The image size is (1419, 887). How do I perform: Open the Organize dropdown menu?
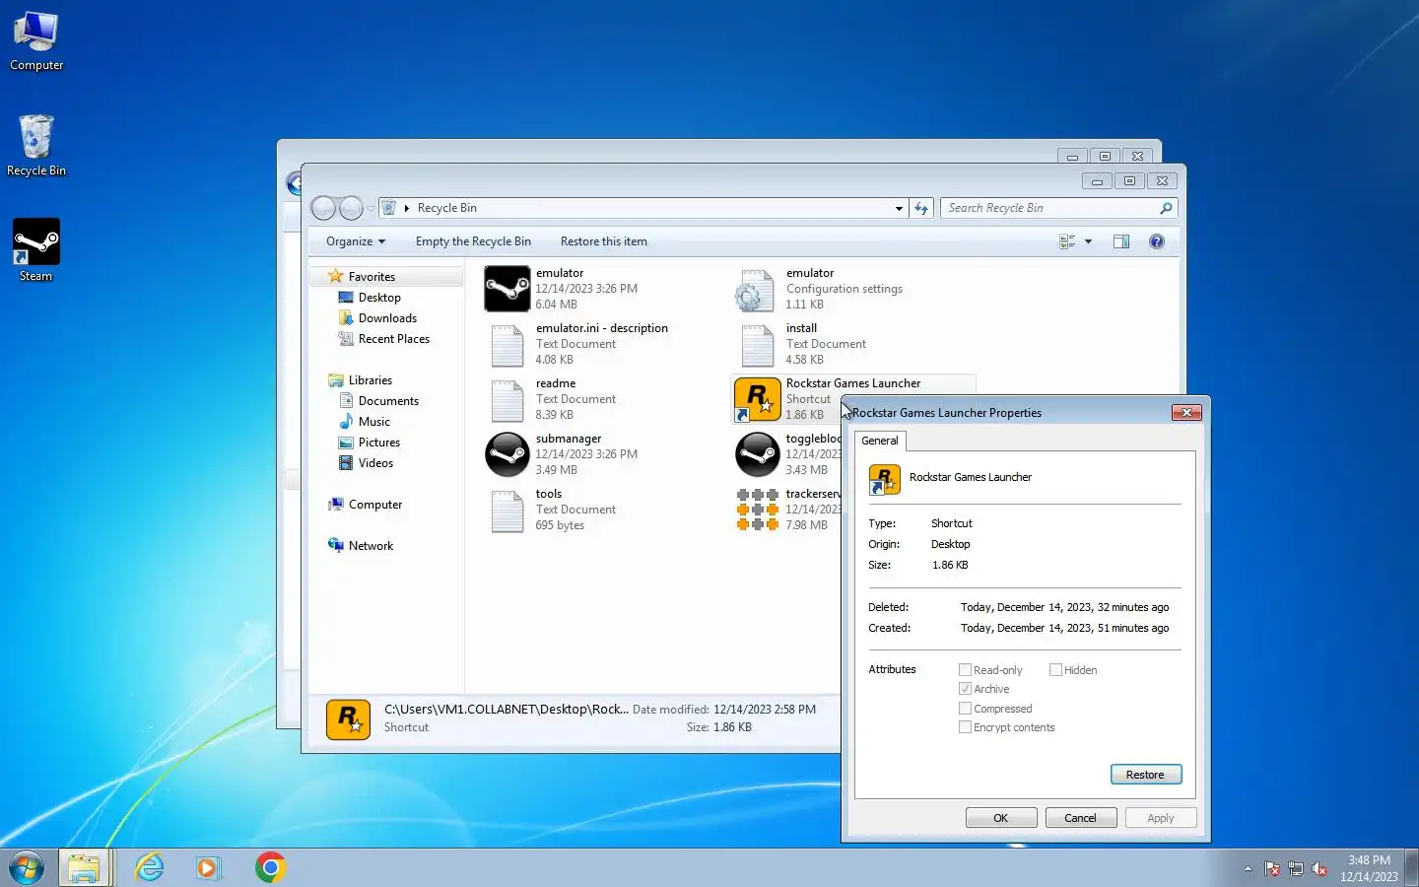coord(356,241)
